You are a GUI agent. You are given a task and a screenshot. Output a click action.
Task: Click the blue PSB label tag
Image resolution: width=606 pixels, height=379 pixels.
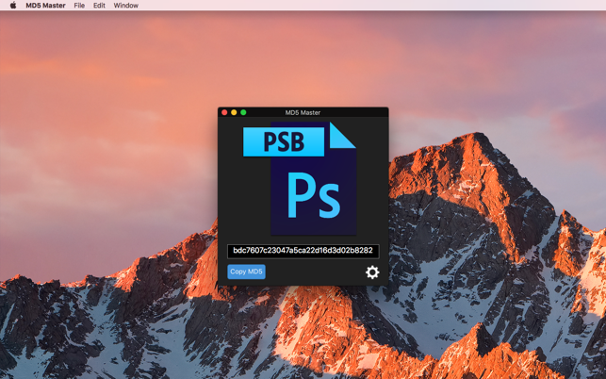pos(284,142)
